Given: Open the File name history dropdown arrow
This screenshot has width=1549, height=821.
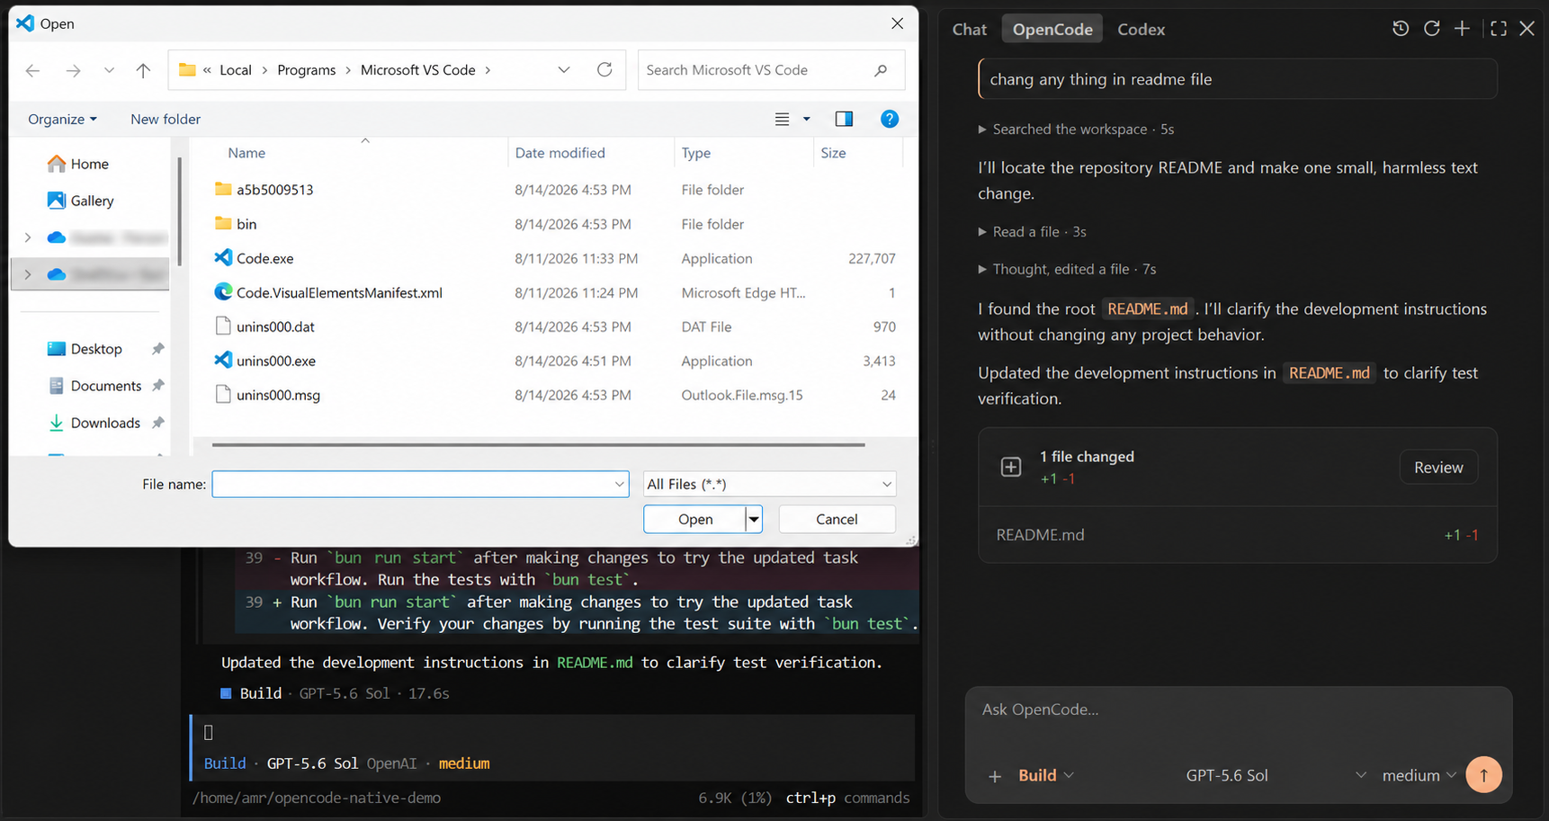Looking at the screenshot, I should [x=619, y=484].
